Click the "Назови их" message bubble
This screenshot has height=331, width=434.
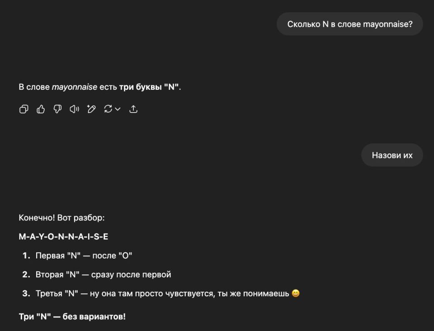[392, 154]
